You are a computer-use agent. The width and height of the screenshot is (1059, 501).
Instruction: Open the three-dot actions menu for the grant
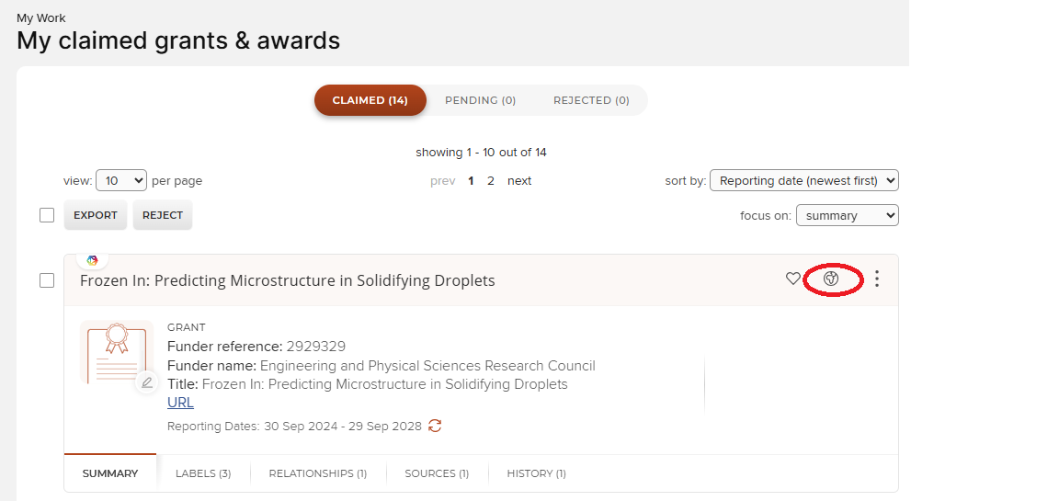pyautogui.click(x=877, y=279)
